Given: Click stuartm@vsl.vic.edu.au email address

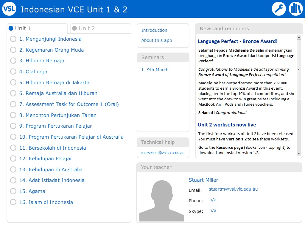Looking at the screenshot, I should tap(233, 189).
